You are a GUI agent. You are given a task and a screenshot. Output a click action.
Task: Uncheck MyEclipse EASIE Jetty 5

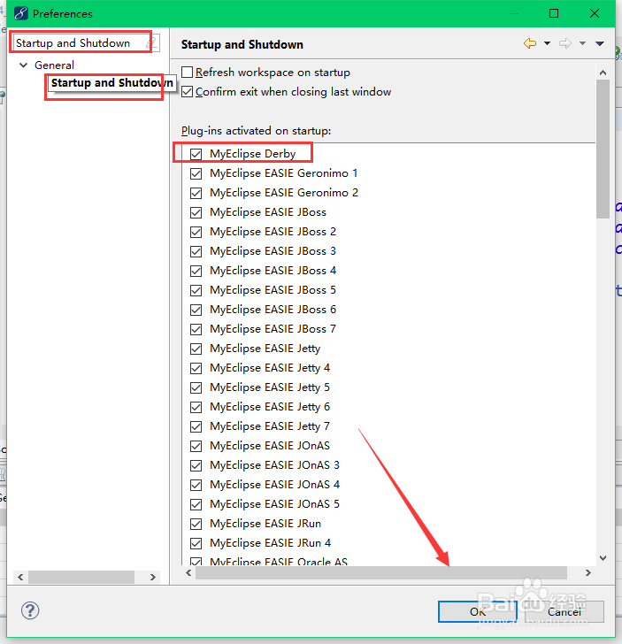[196, 387]
